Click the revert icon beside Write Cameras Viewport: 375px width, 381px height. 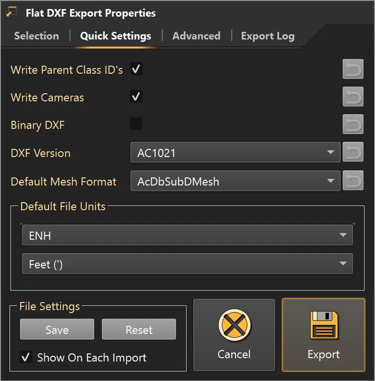click(x=353, y=97)
